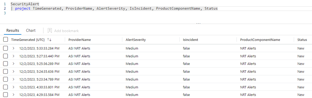312x98 pixels.
Task: Expand the 4:29:33.584 PM row
Action: click(x=13, y=95)
